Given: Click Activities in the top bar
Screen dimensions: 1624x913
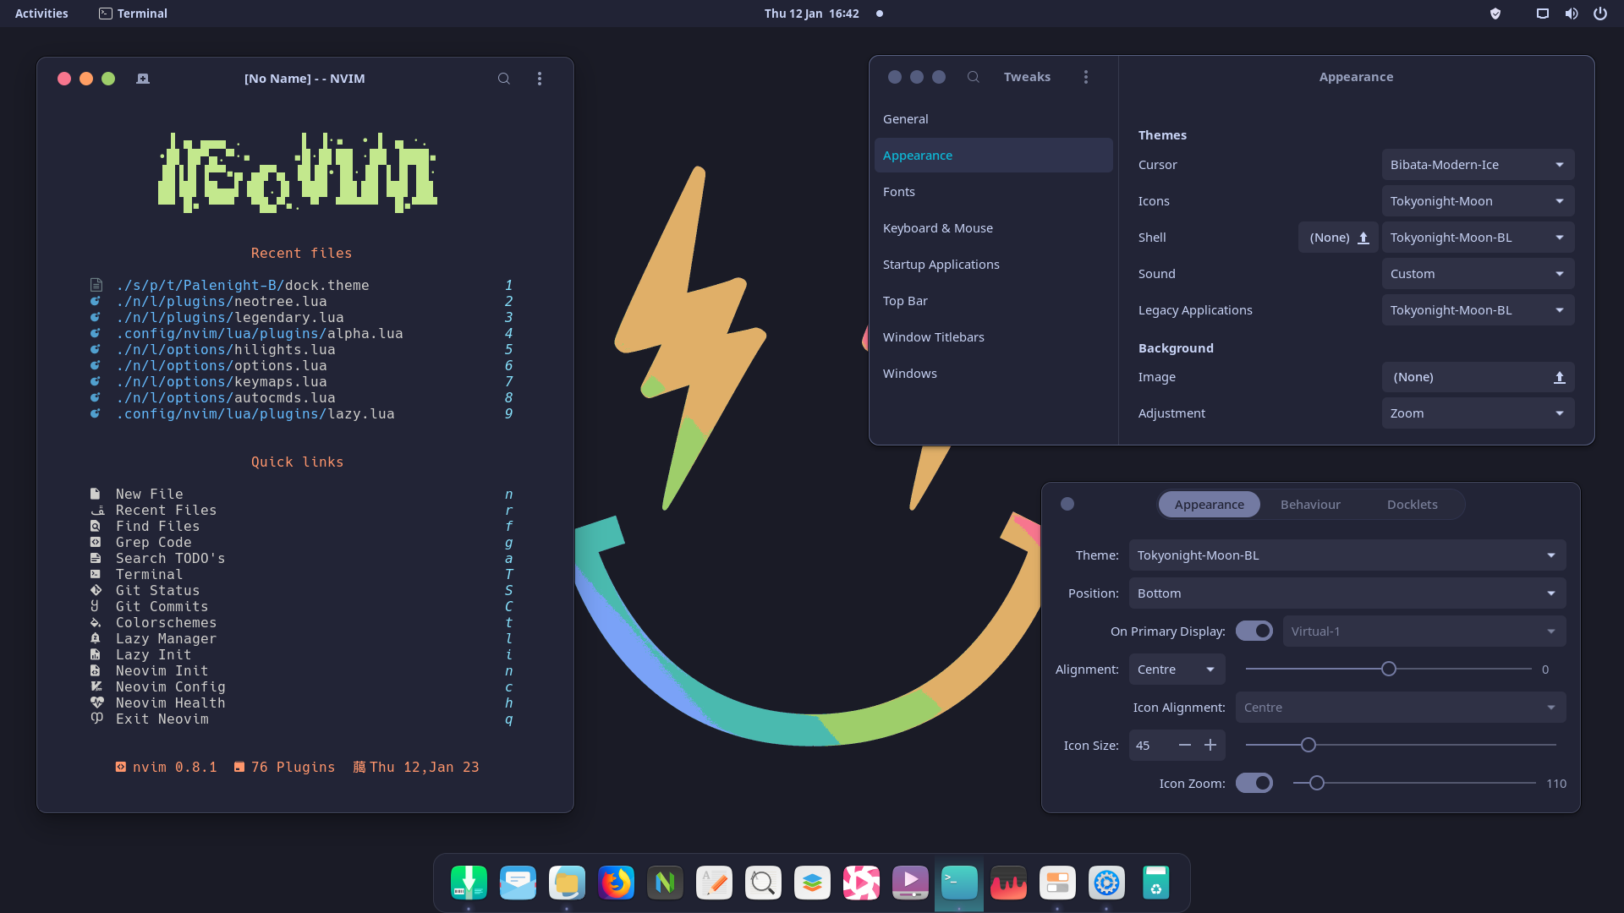Looking at the screenshot, I should [x=41, y=14].
